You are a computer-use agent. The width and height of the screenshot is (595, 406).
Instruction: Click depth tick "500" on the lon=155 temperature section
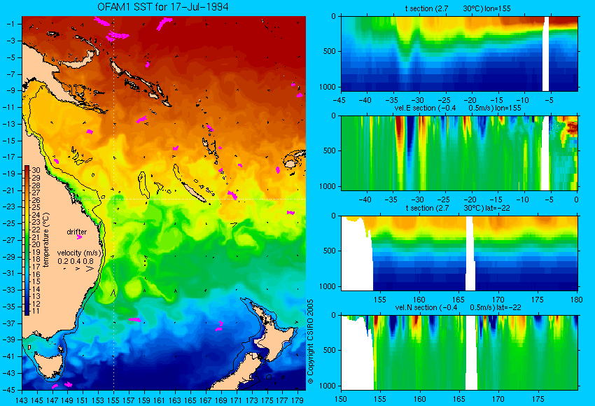(330, 51)
